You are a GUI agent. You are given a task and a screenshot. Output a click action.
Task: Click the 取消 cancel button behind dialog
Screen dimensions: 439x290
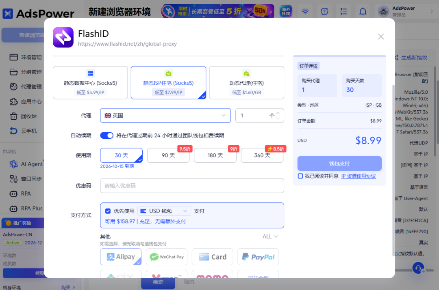click(x=189, y=282)
